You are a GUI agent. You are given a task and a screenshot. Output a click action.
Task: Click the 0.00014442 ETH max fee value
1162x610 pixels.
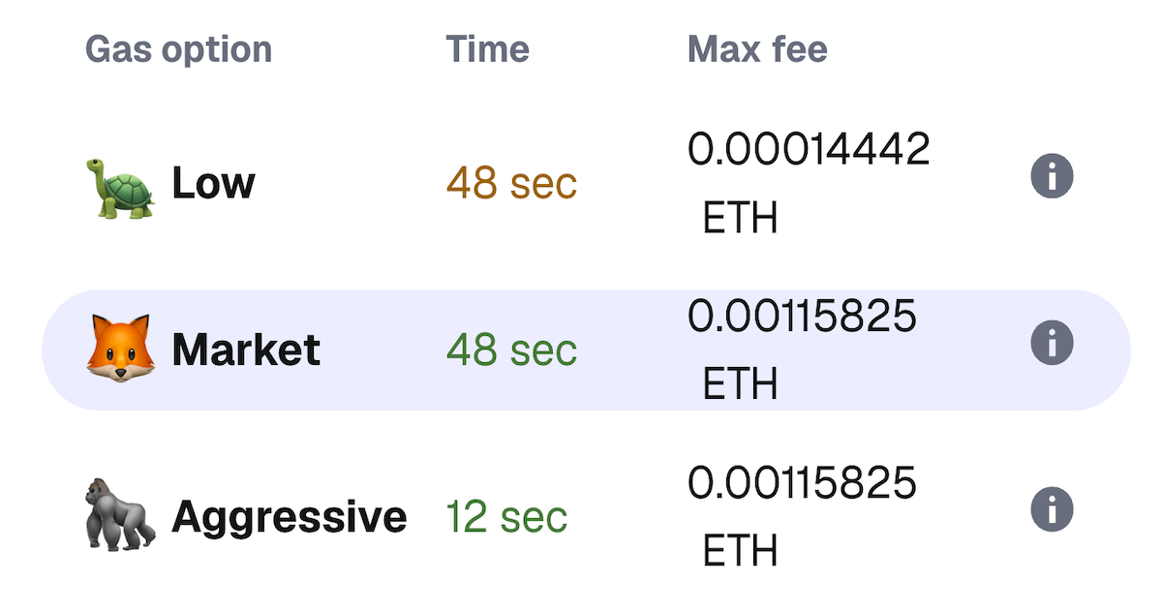809,150
